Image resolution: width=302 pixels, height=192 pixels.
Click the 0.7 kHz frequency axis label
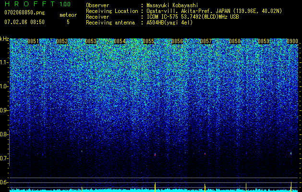point(3,158)
